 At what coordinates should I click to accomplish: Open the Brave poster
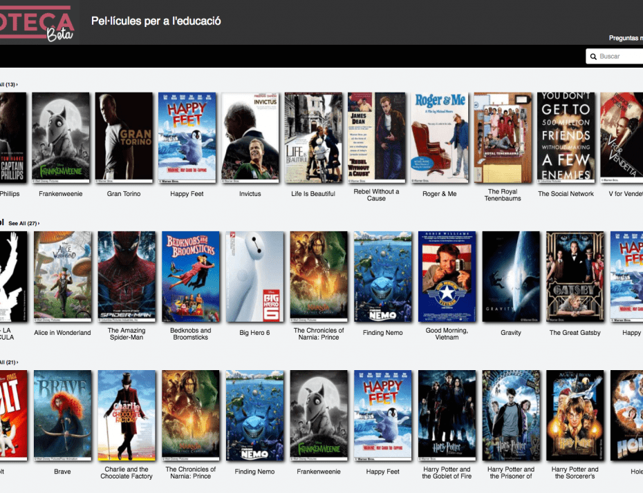[63, 415]
